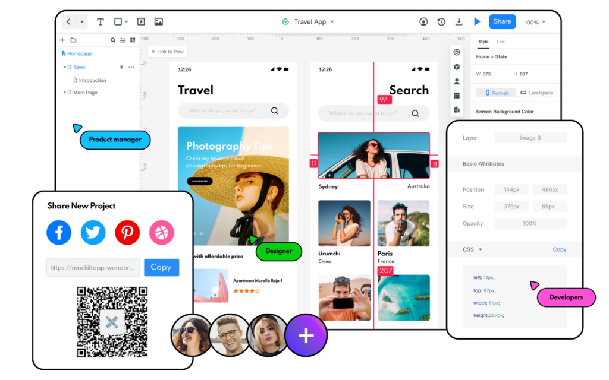This screenshot has width=609, height=380.
Task: Select the Image insert tool
Action: pyautogui.click(x=158, y=22)
